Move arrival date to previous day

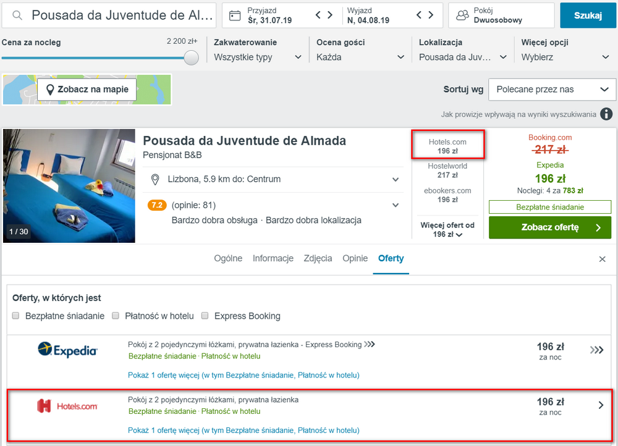click(x=318, y=15)
